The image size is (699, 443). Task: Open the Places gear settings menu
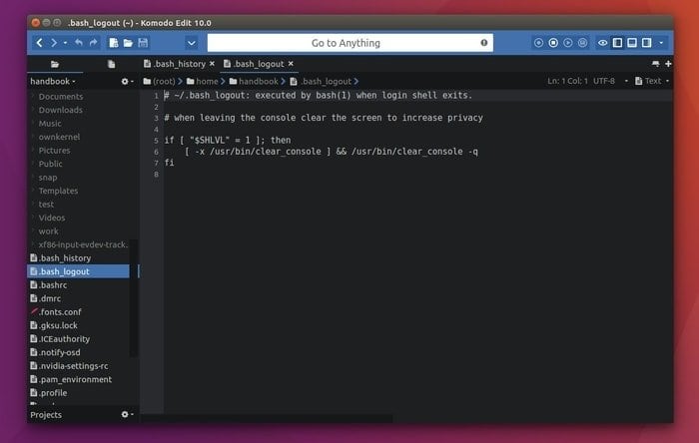coord(127,81)
